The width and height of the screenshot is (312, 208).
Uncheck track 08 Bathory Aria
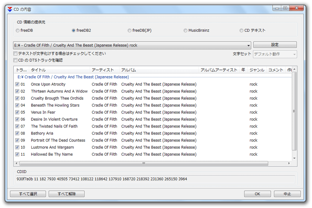coord(17,133)
